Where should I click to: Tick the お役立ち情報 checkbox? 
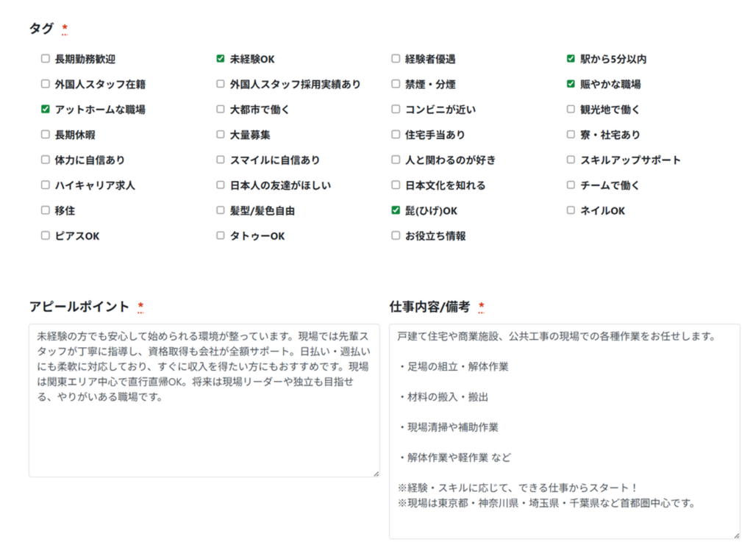coord(396,236)
